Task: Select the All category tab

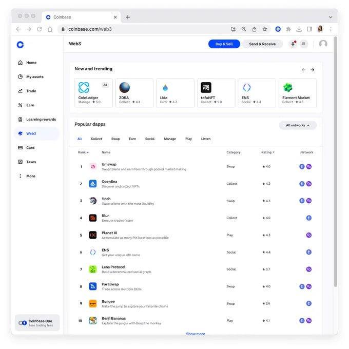Action: [x=80, y=139]
